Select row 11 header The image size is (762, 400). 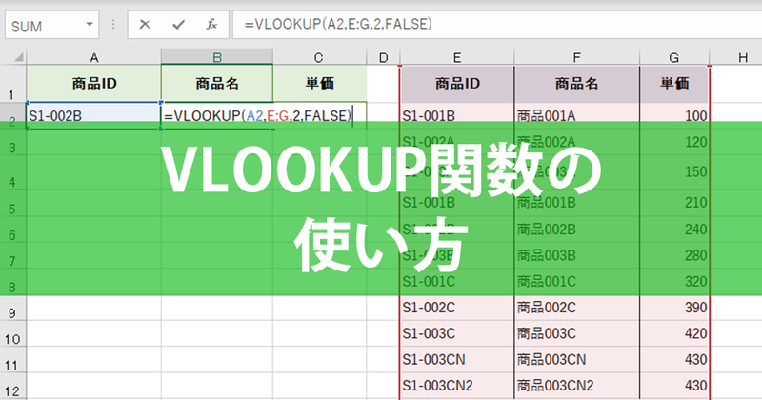click(x=12, y=360)
